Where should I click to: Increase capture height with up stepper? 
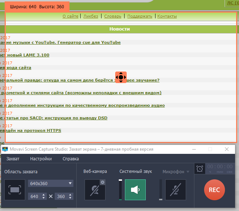coord(70,195)
